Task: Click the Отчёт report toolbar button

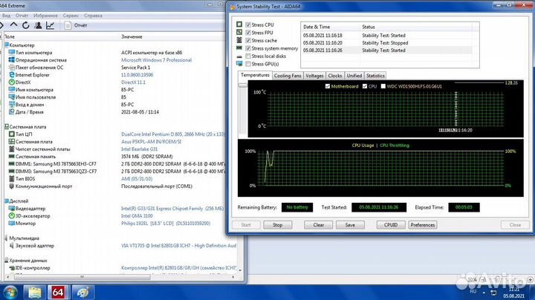Action: (76, 25)
